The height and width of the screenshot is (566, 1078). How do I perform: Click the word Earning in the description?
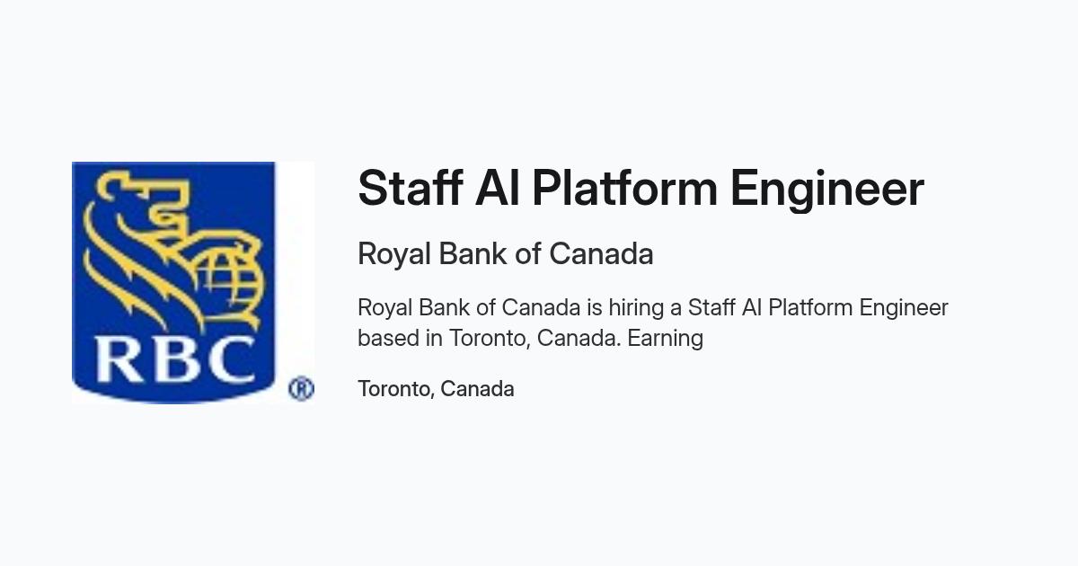[666, 339]
